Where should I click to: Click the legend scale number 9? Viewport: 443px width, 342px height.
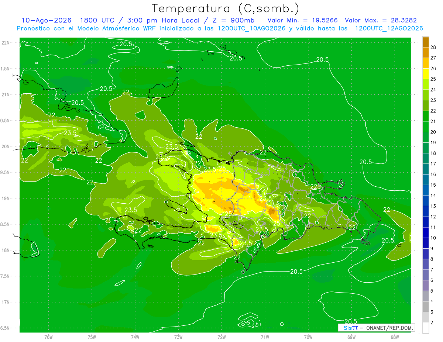click(x=432, y=249)
